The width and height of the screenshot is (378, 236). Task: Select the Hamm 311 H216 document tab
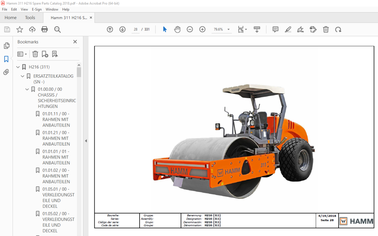click(69, 17)
